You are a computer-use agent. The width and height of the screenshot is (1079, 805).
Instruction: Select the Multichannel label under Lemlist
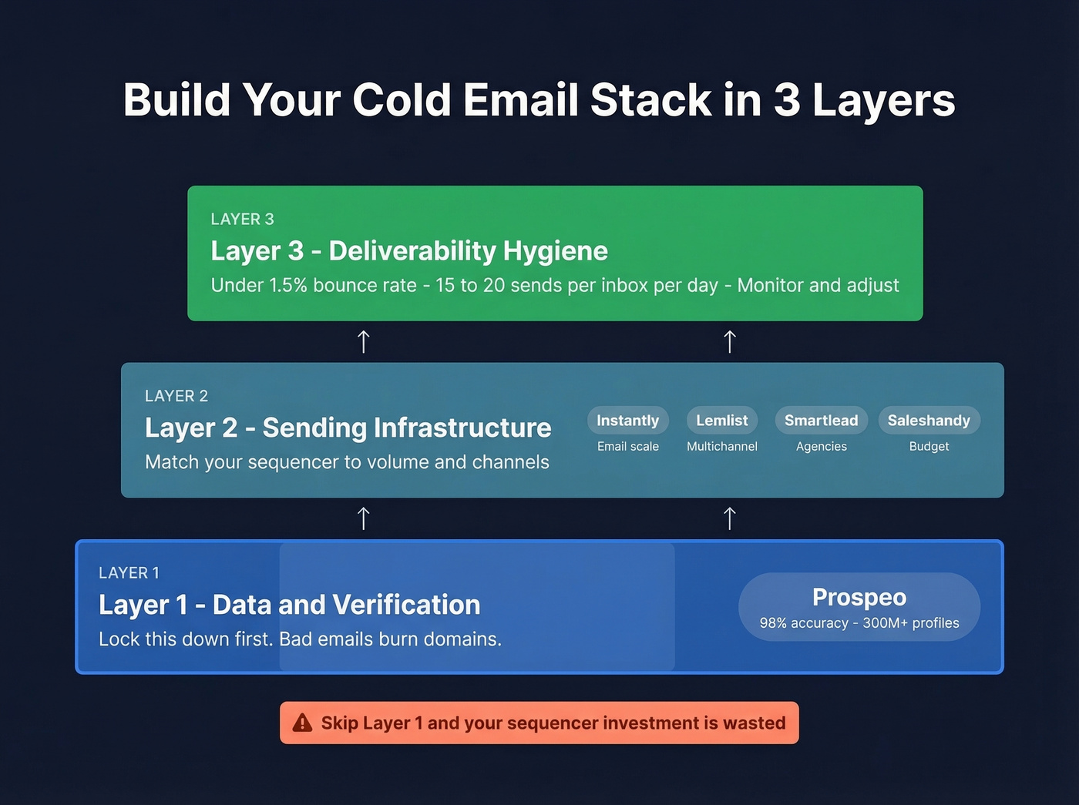(721, 446)
